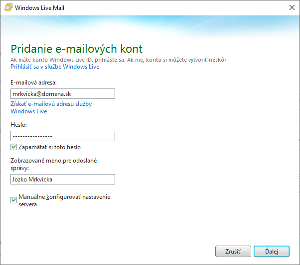Click the 'Heslo:' label

coord(19,125)
